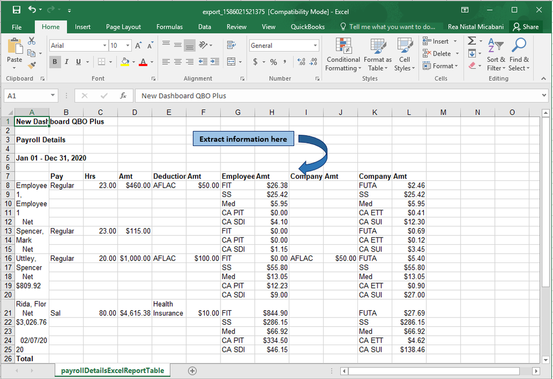Expand the General number format dropdown

[315, 46]
